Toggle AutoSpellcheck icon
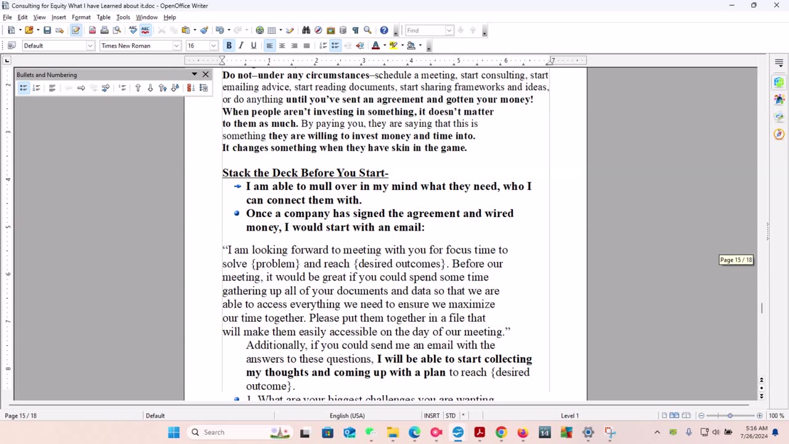Viewport: 789px width, 444px height. click(x=145, y=30)
